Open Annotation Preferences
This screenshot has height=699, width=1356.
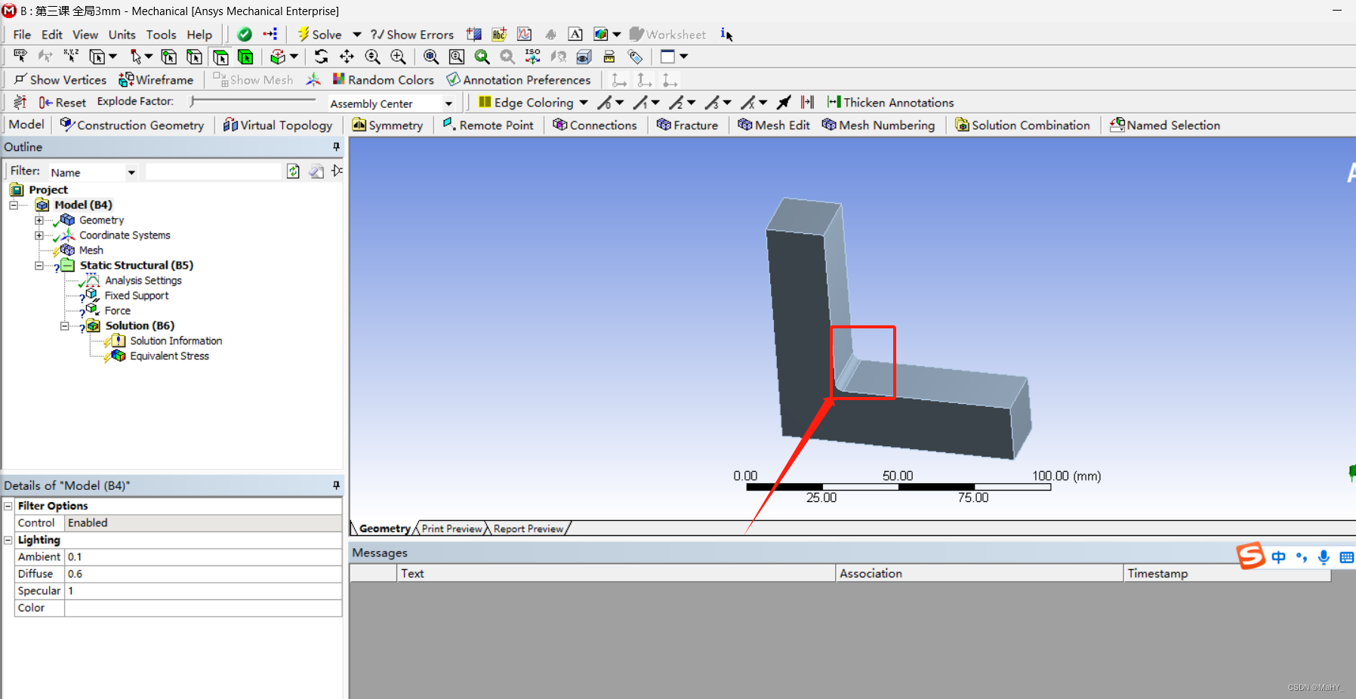pyautogui.click(x=519, y=79)
